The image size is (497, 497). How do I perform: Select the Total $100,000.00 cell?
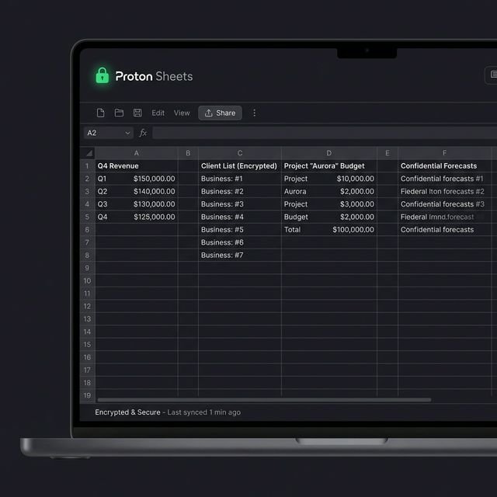click(x=329, y=230)
